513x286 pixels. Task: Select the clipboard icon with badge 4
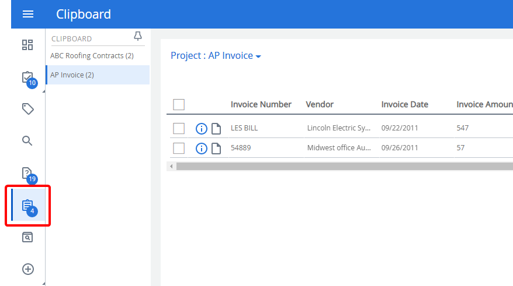coord(27,206)
